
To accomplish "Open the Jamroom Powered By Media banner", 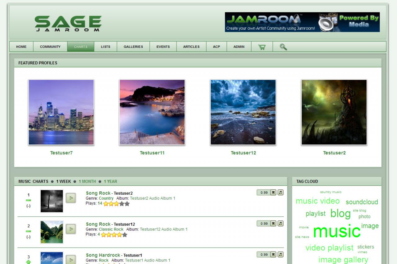I will click(x=302, y=22).
